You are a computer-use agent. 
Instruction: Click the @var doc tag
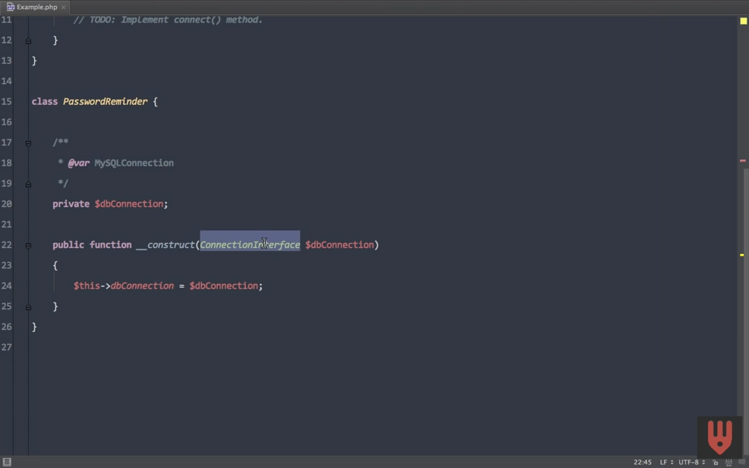click(x=78, y=163)
